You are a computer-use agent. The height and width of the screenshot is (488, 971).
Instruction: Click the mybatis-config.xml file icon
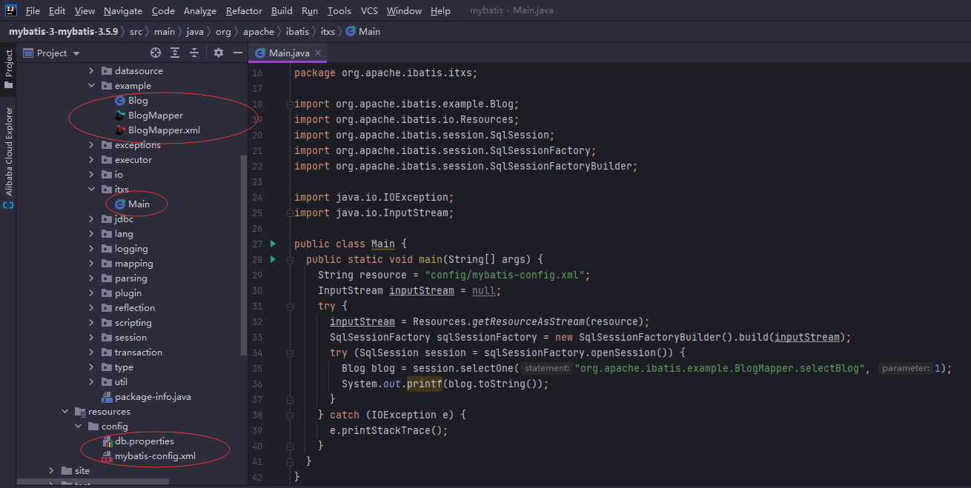tap(107, 456)
